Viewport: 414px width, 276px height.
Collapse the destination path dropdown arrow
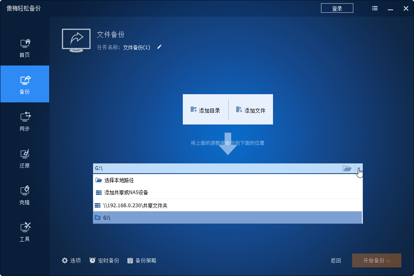click(359, 168)
